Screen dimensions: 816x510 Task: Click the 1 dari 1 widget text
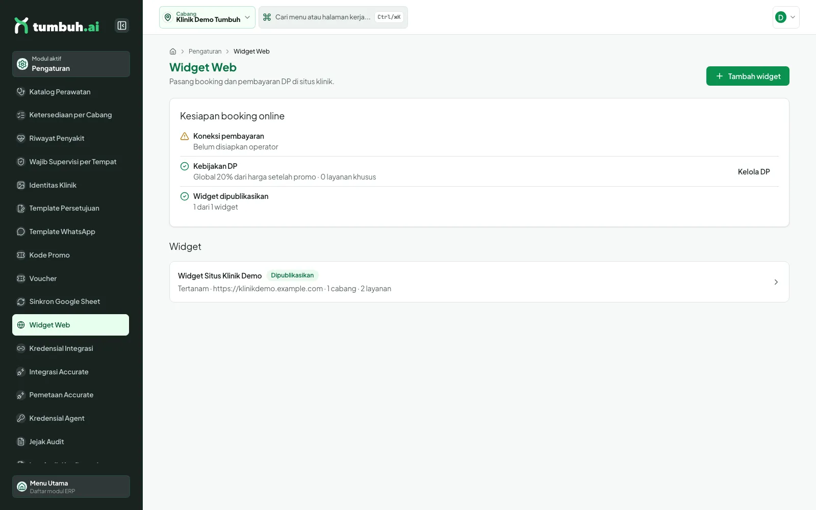[215, 207]
